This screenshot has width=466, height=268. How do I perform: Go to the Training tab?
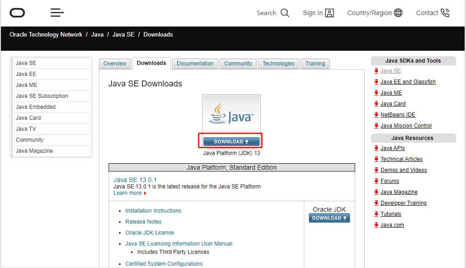click(315, 64)
